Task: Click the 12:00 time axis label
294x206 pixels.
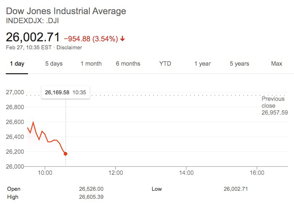Action: coord(115,173)
